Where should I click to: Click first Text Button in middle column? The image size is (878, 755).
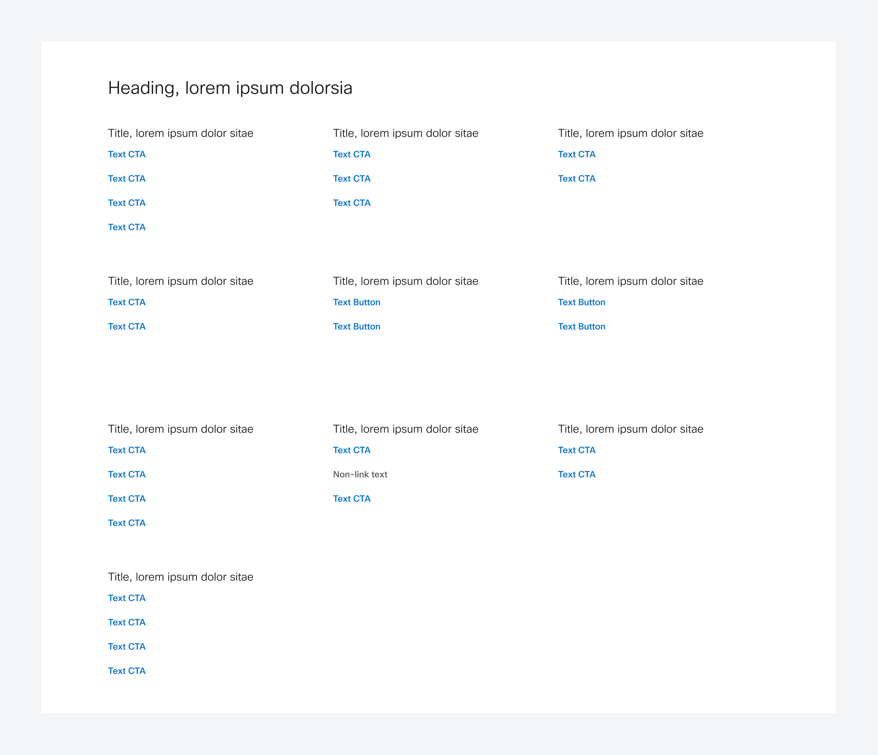click(x=356, y=302)
